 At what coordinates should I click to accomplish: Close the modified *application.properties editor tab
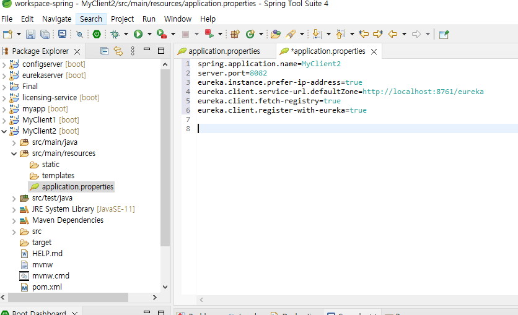tap(374, 52)
